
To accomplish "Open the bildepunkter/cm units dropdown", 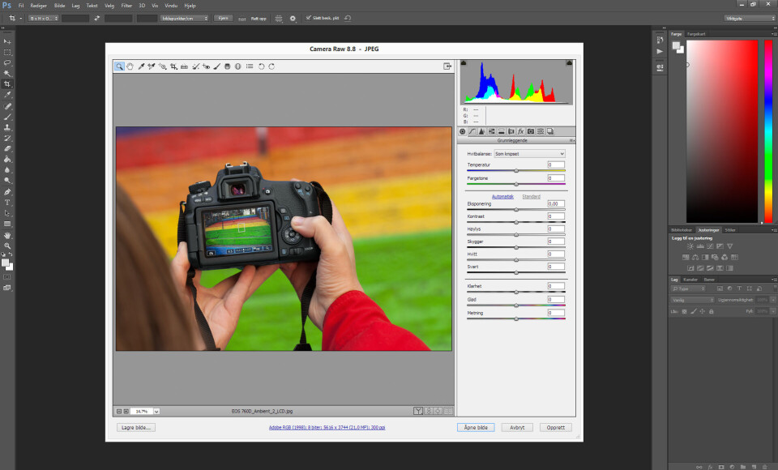I will tap(185, 19).
